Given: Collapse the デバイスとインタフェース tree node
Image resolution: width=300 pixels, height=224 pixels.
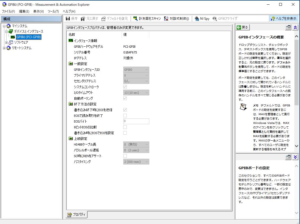Looking at the screenshot, I should point(7,32).
